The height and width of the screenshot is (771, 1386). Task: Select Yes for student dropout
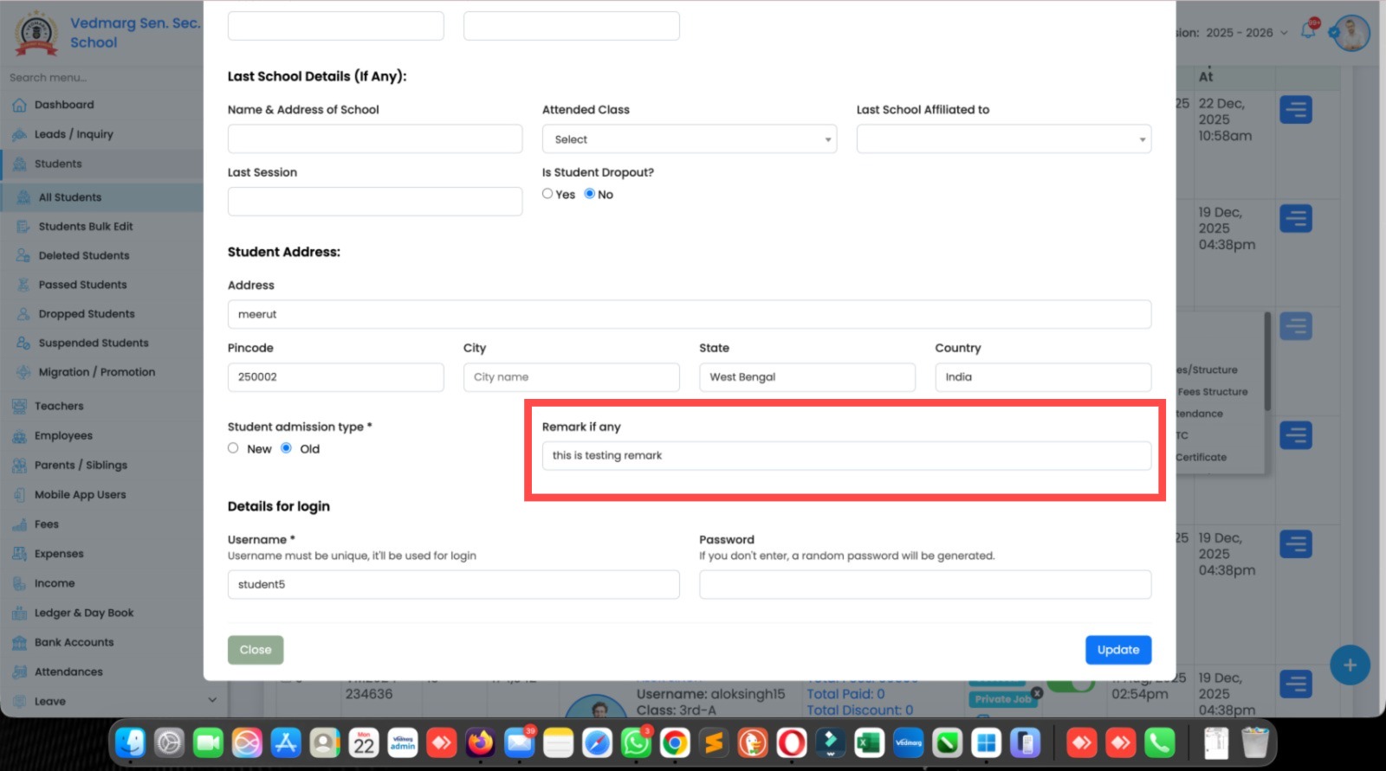[547, 194]
